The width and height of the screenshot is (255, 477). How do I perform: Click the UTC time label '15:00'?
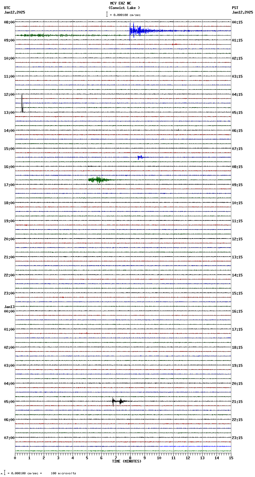click(x=9, y=149)
